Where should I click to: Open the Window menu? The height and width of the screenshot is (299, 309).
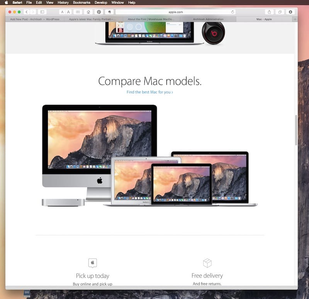117,2
